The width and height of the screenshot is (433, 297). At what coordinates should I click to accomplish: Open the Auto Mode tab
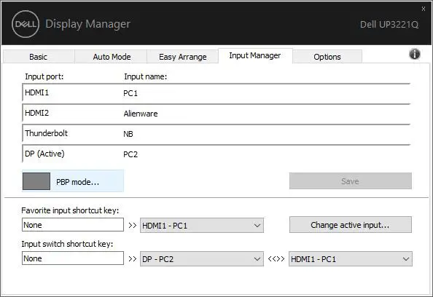[112, 57]
